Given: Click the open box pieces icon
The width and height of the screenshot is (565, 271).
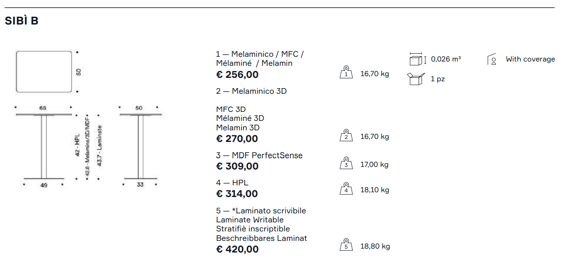Looking at the screenshot, I should click(x=416, y=79).
